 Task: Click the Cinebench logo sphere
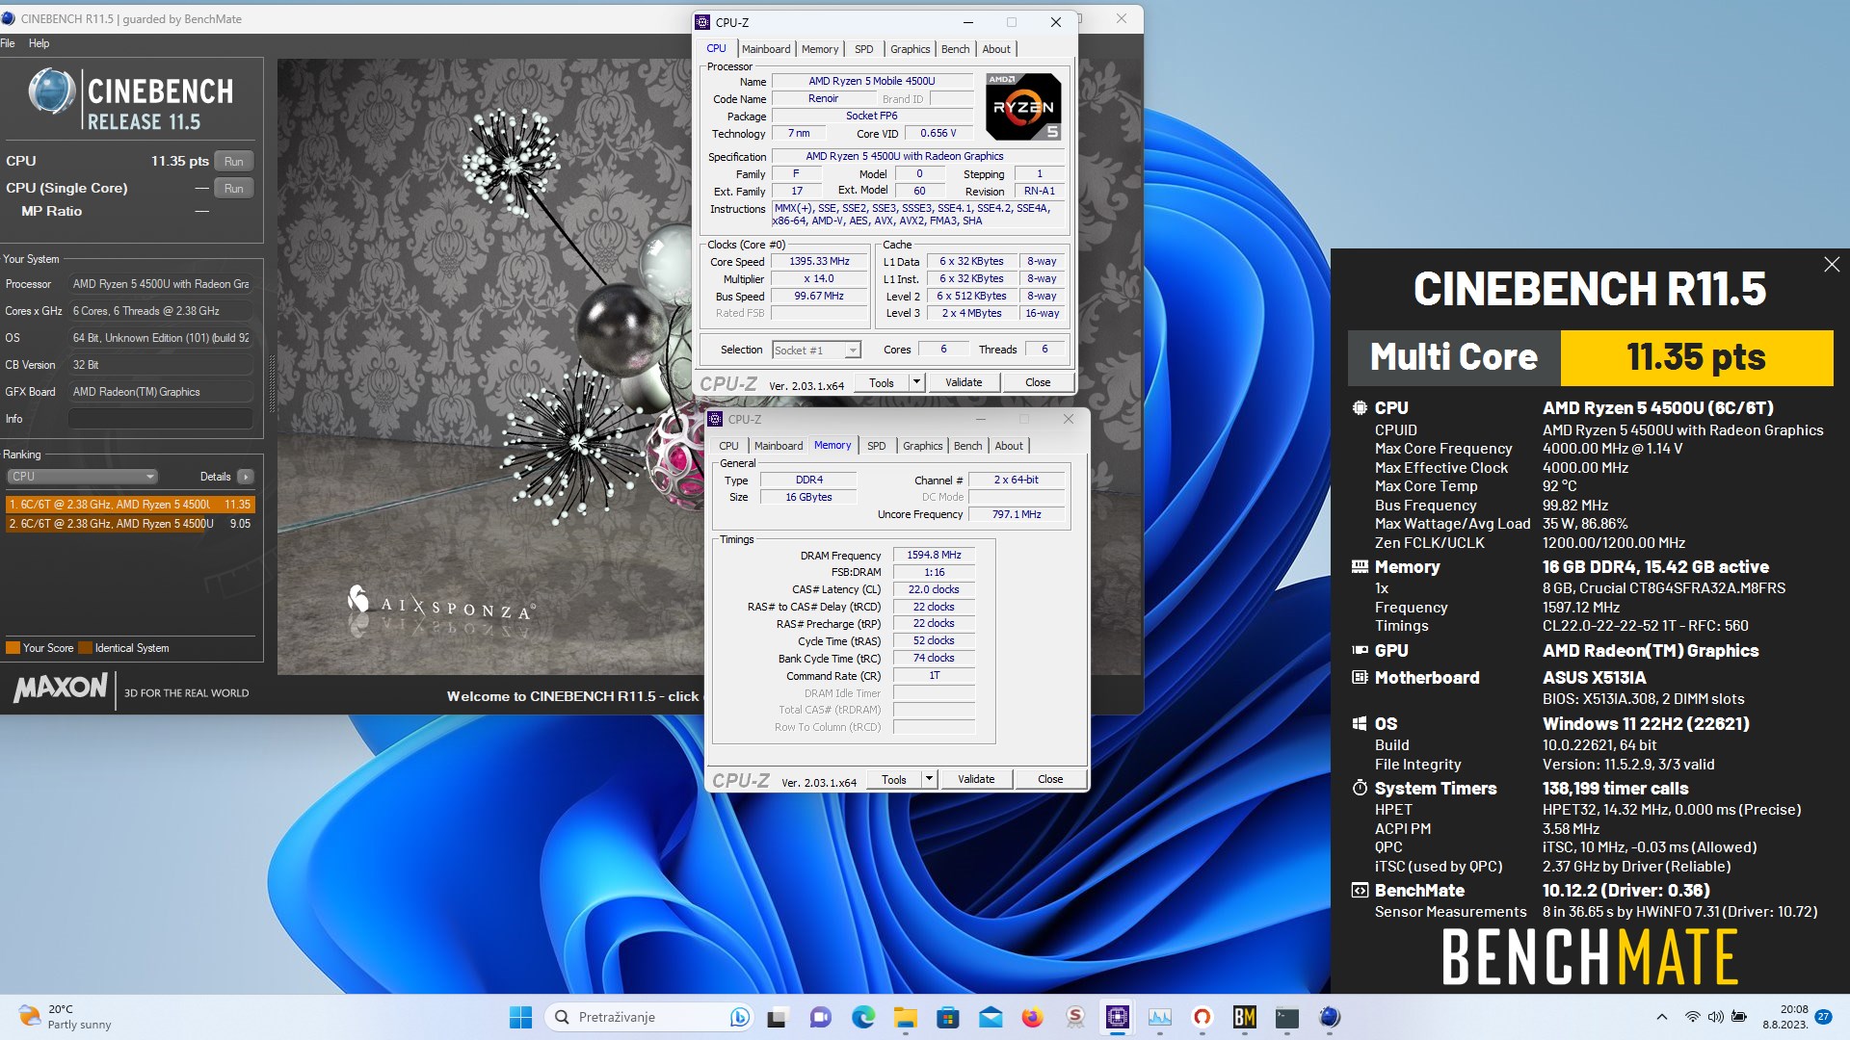(x=52, y=92)
